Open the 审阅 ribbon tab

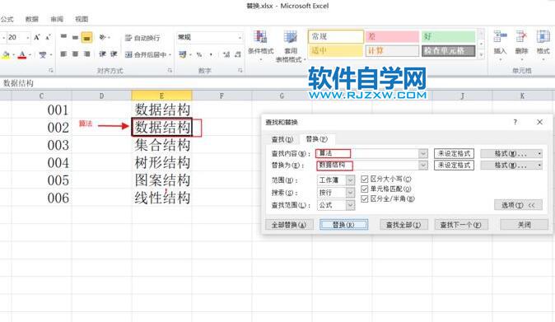point(57,19)
